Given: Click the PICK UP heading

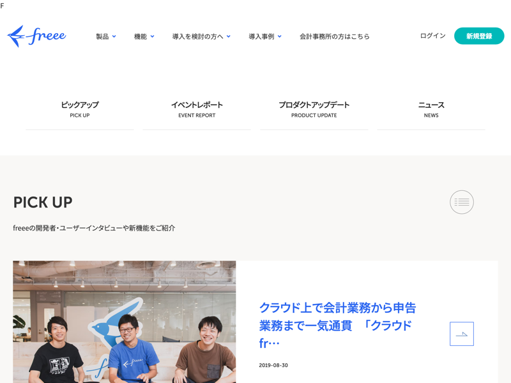Looking at the screenshot, I should [43, 202].
